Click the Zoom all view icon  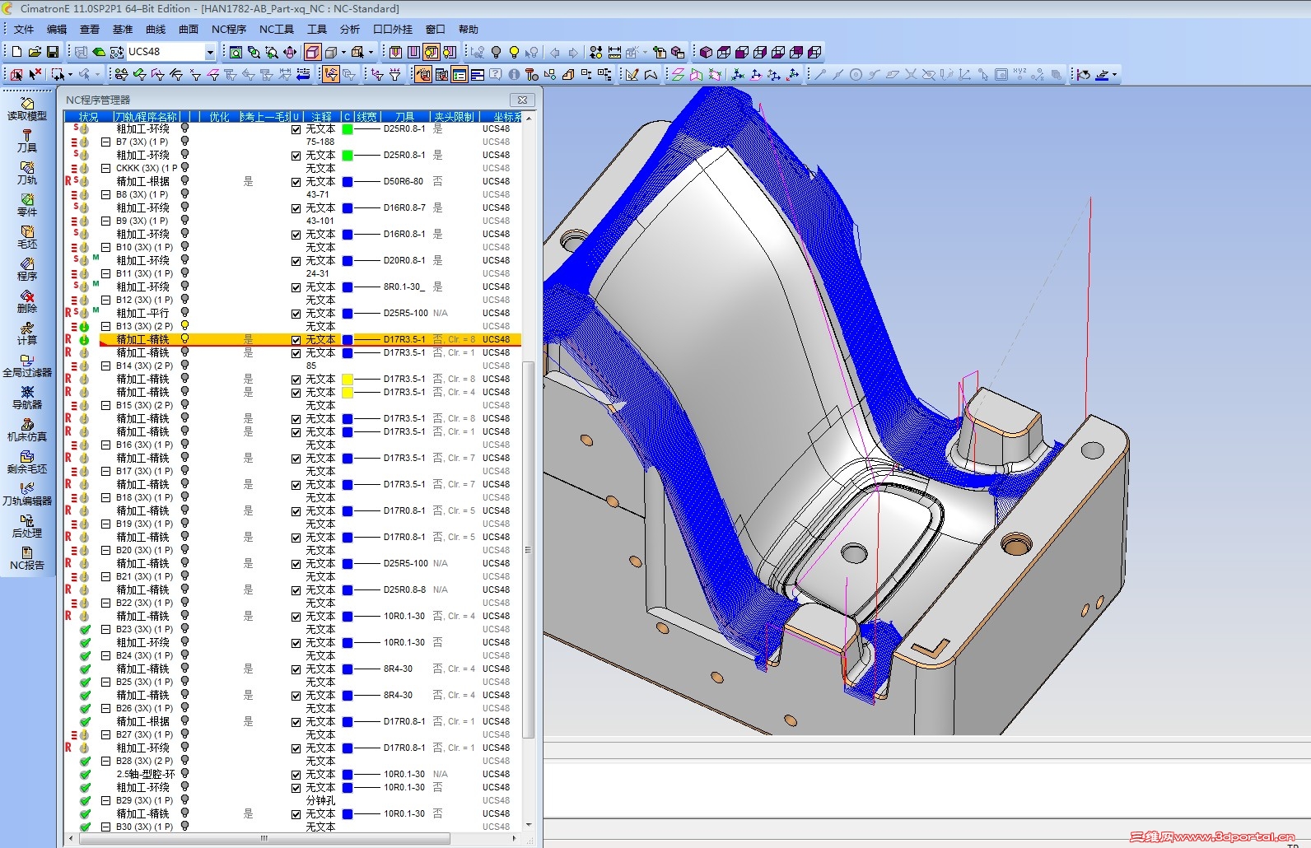[x=236, y=52]
